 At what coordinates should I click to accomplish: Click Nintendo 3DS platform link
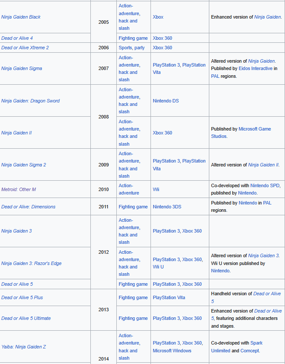[x=167, y=207]
